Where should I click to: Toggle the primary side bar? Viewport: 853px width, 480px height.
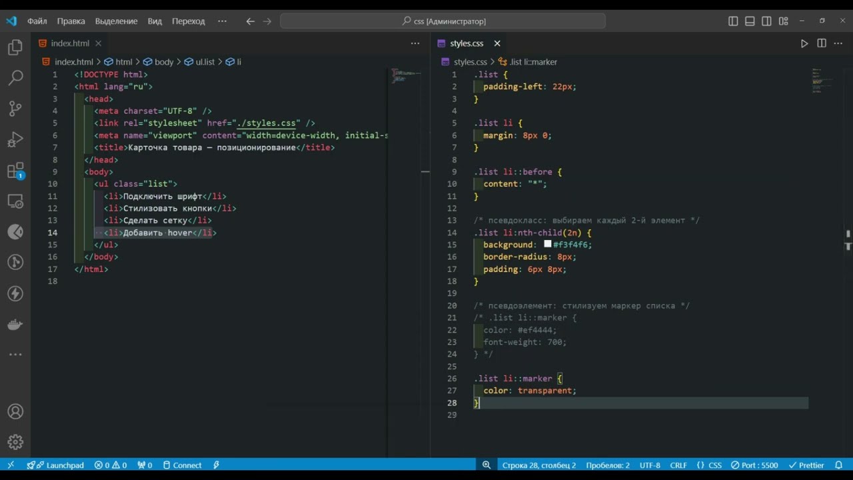[x=733, y=21]
